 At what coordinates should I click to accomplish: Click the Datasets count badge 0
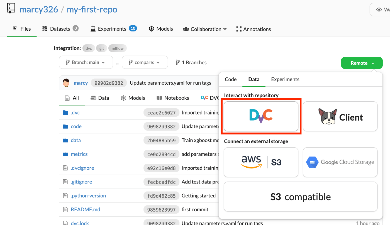(x=75, y=28)
